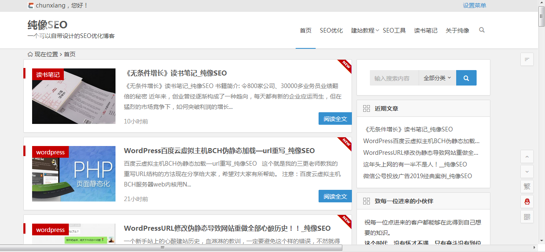Open the QQ penguin contact icon
The height and width of the screenshot is (252, 545).
pos(527,202)
